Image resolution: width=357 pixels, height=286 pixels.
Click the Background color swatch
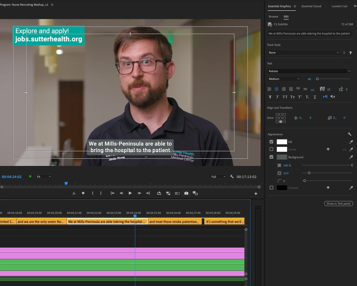[x=282, y=157]
